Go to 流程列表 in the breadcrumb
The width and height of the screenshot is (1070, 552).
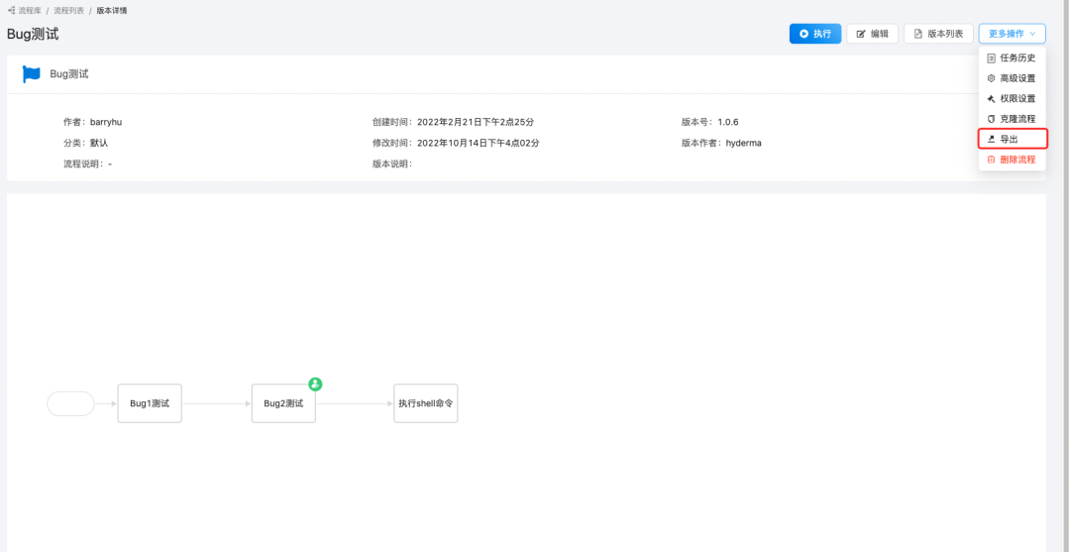[69, 11]
